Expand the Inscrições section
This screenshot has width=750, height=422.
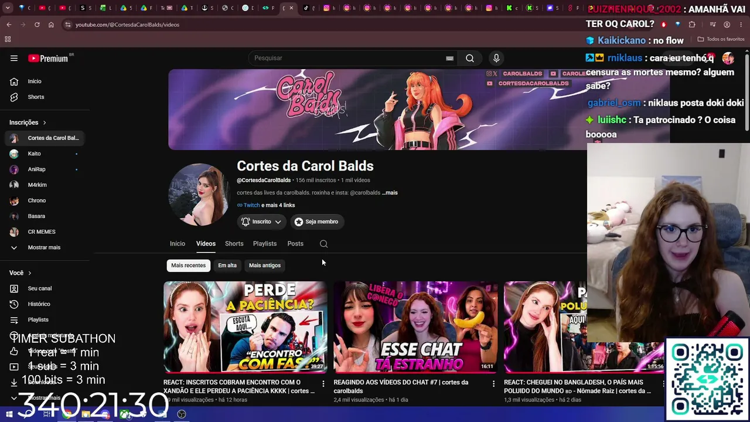click(28, 122)
